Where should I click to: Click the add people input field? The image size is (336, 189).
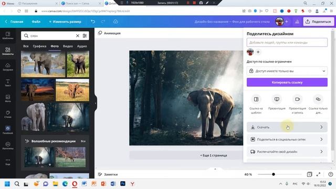click(287, 43)
